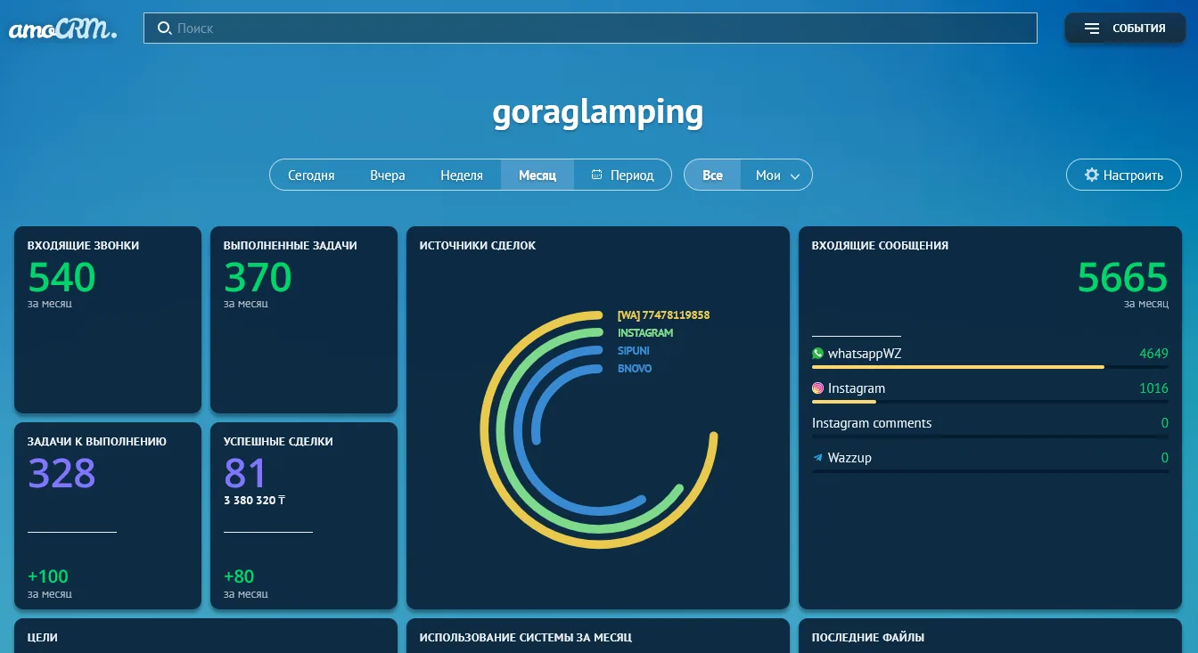The height and width of the screenshot is (653, 1198).
Task: Expand the Мои dropdown chevron
Action: pos(795,176)
